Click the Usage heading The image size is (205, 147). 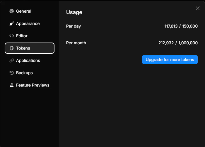(74, 12)
